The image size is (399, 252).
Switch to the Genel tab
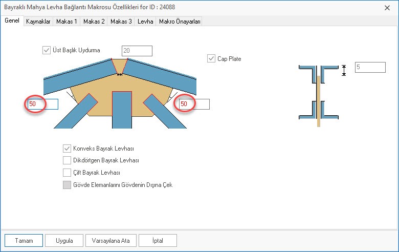click(12, 20)
